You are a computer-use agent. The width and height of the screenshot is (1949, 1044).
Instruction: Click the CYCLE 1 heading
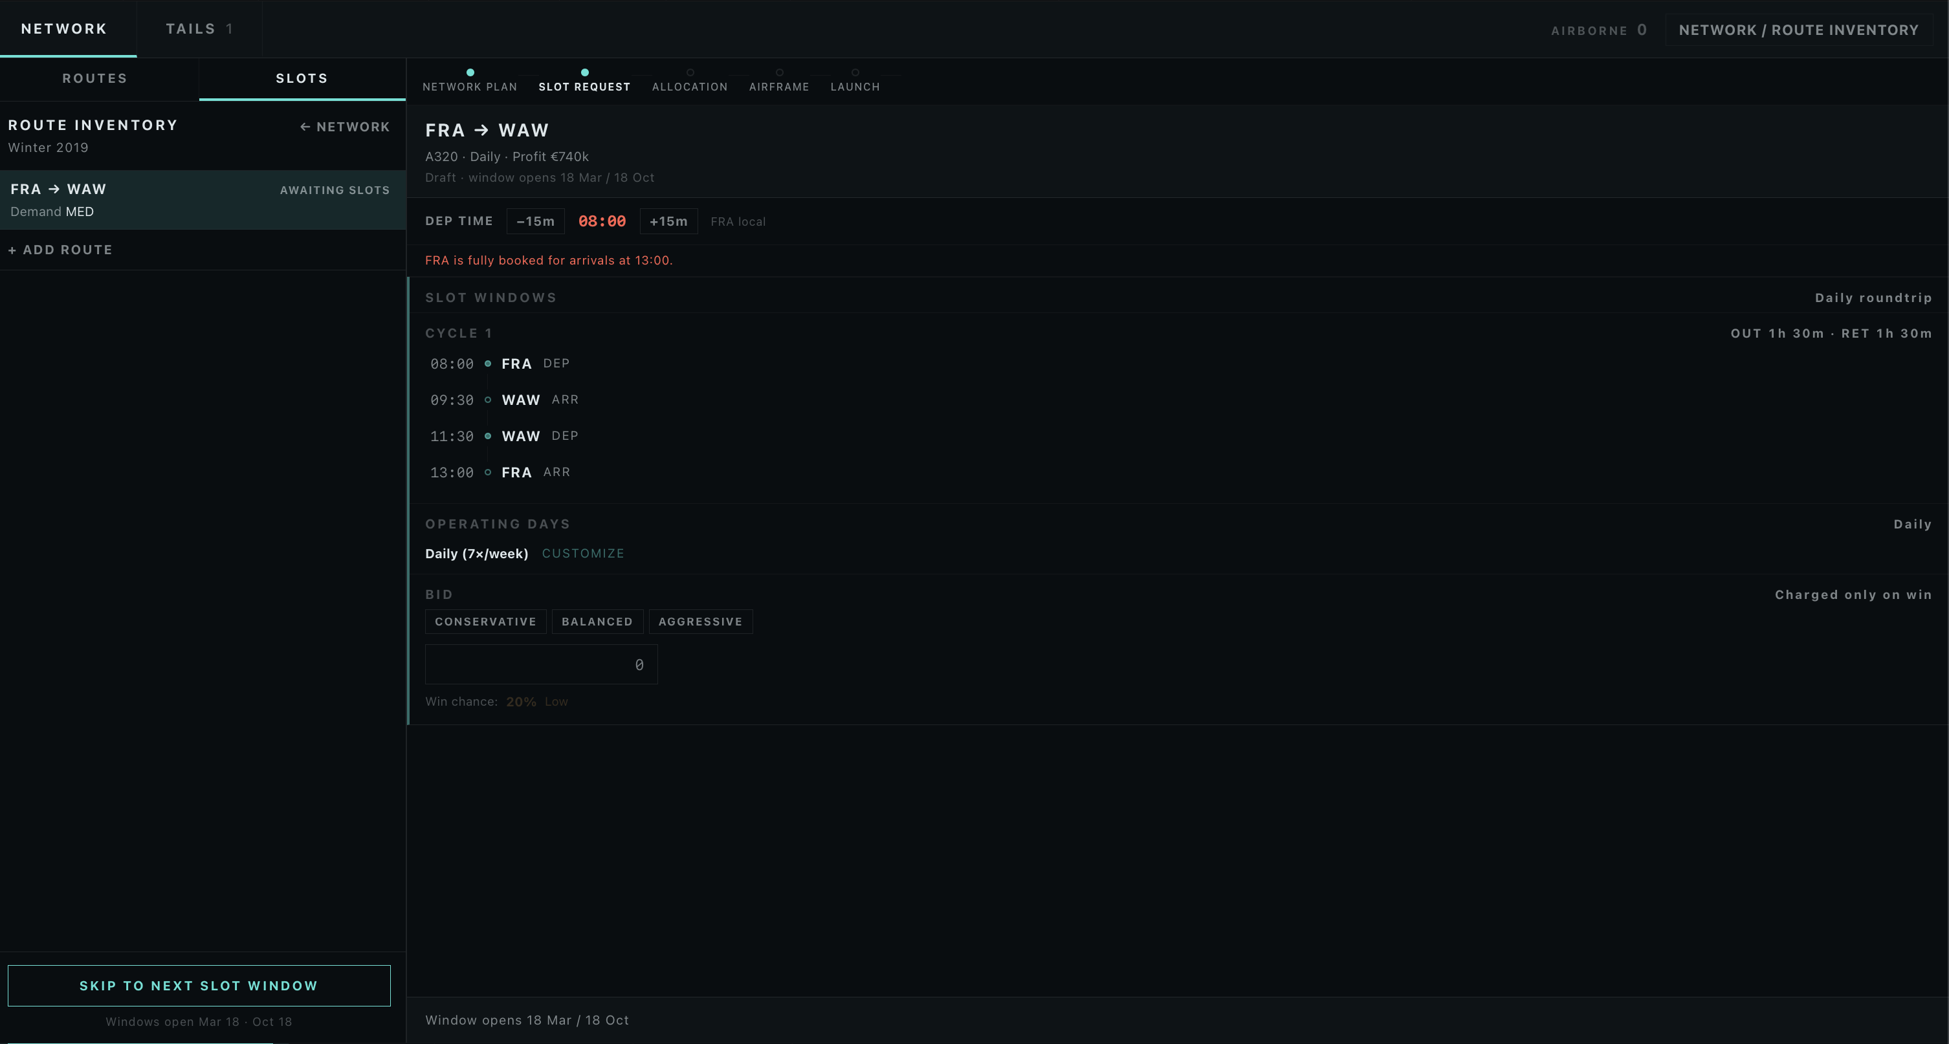[459, 334]
